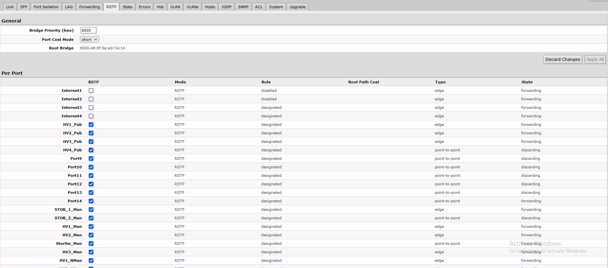Open the Forwarding tab

tap(89, 7)
